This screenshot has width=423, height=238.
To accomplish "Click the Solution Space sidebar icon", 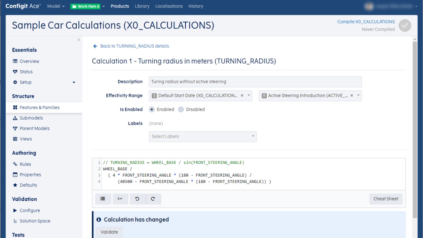I will [15, 221].
